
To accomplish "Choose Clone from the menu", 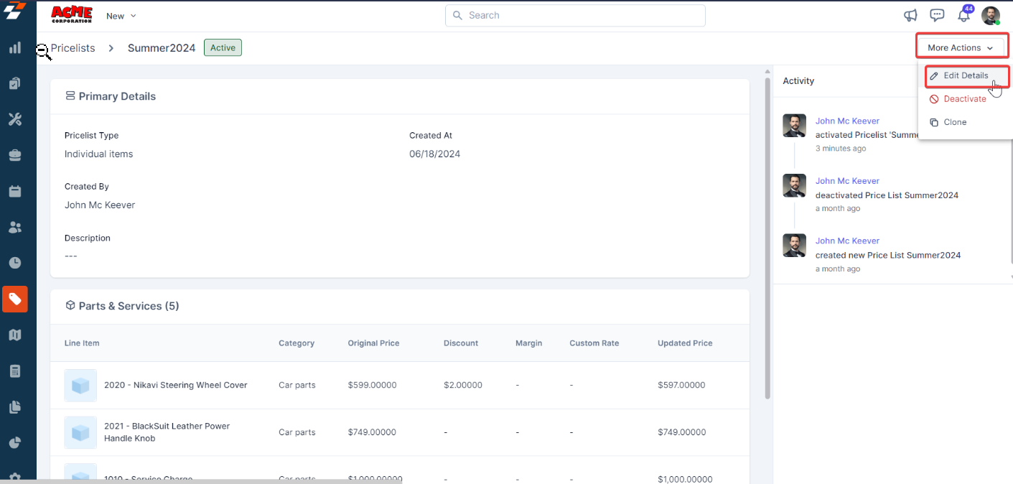I will pyautogui.click(x=955, y=122).
